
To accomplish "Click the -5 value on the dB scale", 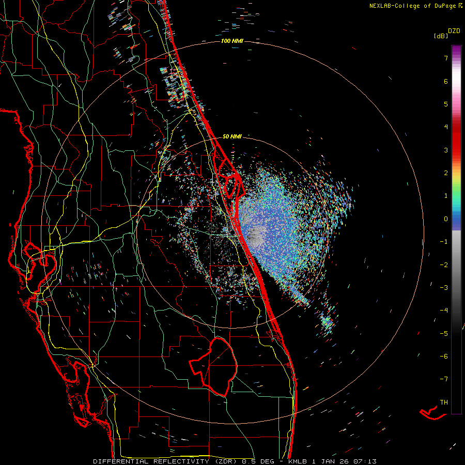I will point(444,334).
